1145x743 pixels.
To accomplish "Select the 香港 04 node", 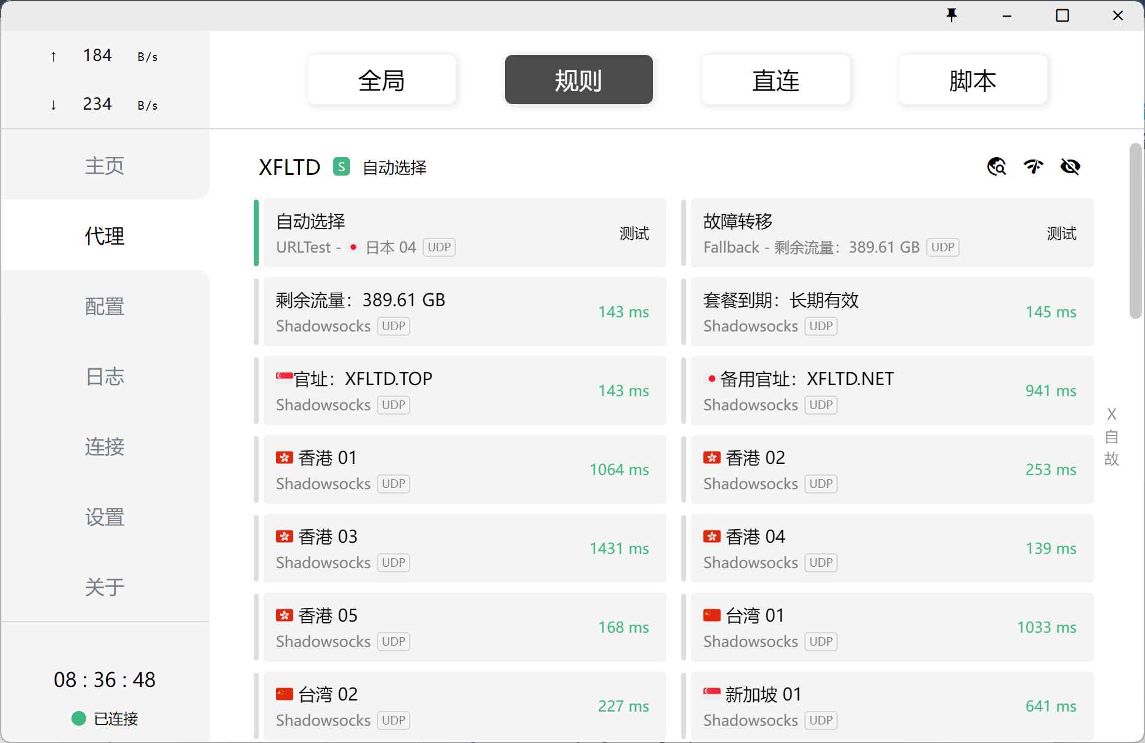I will point(892,548).
